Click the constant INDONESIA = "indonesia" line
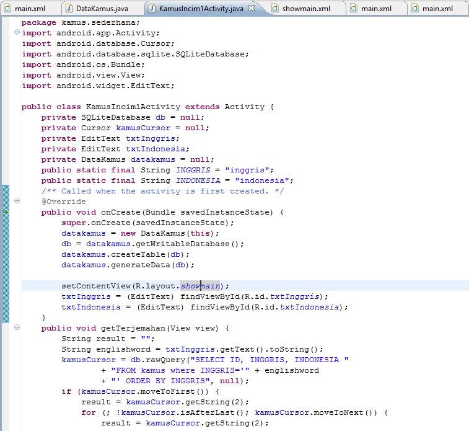Viewport: 469px width, 431px height. 167,180
